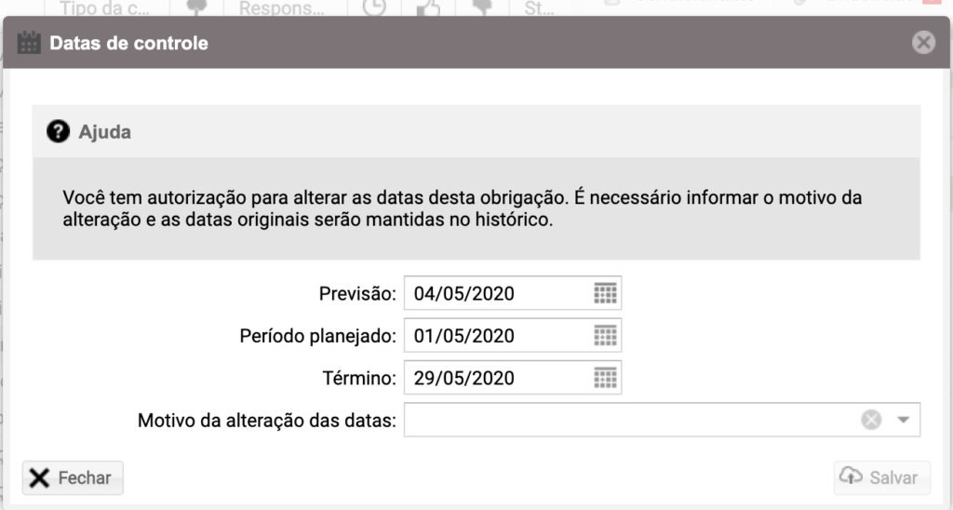Collapse the Ajuda help panel header
953x510 pixels.
(476, 131)
